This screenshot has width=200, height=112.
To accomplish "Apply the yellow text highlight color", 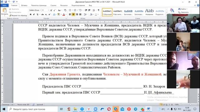I will (x=58, y=15).
